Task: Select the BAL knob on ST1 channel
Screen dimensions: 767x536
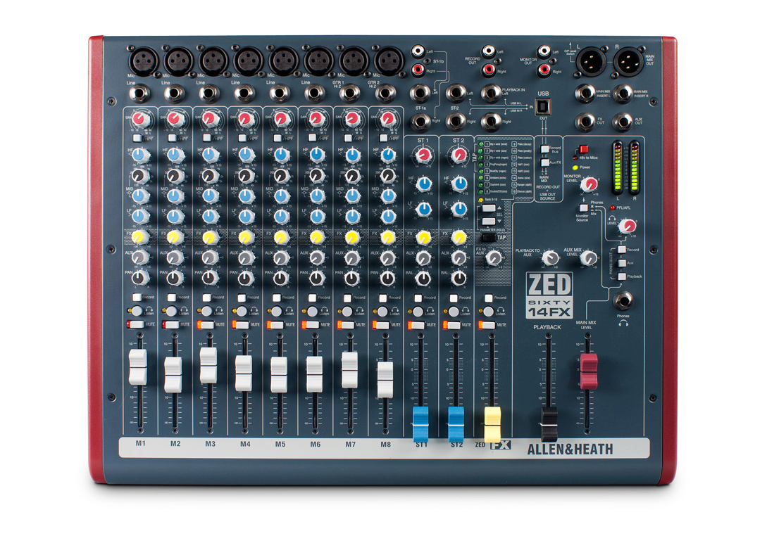Action: point(423,279)
